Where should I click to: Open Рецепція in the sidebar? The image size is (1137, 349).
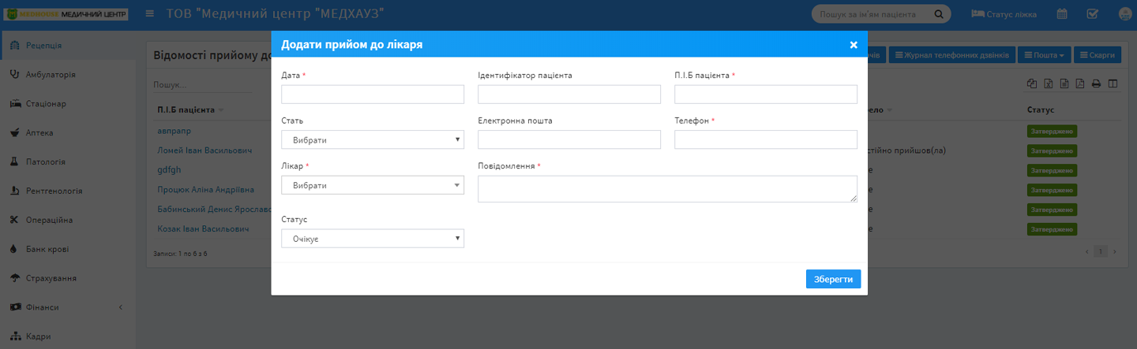(x=68, y=46)
